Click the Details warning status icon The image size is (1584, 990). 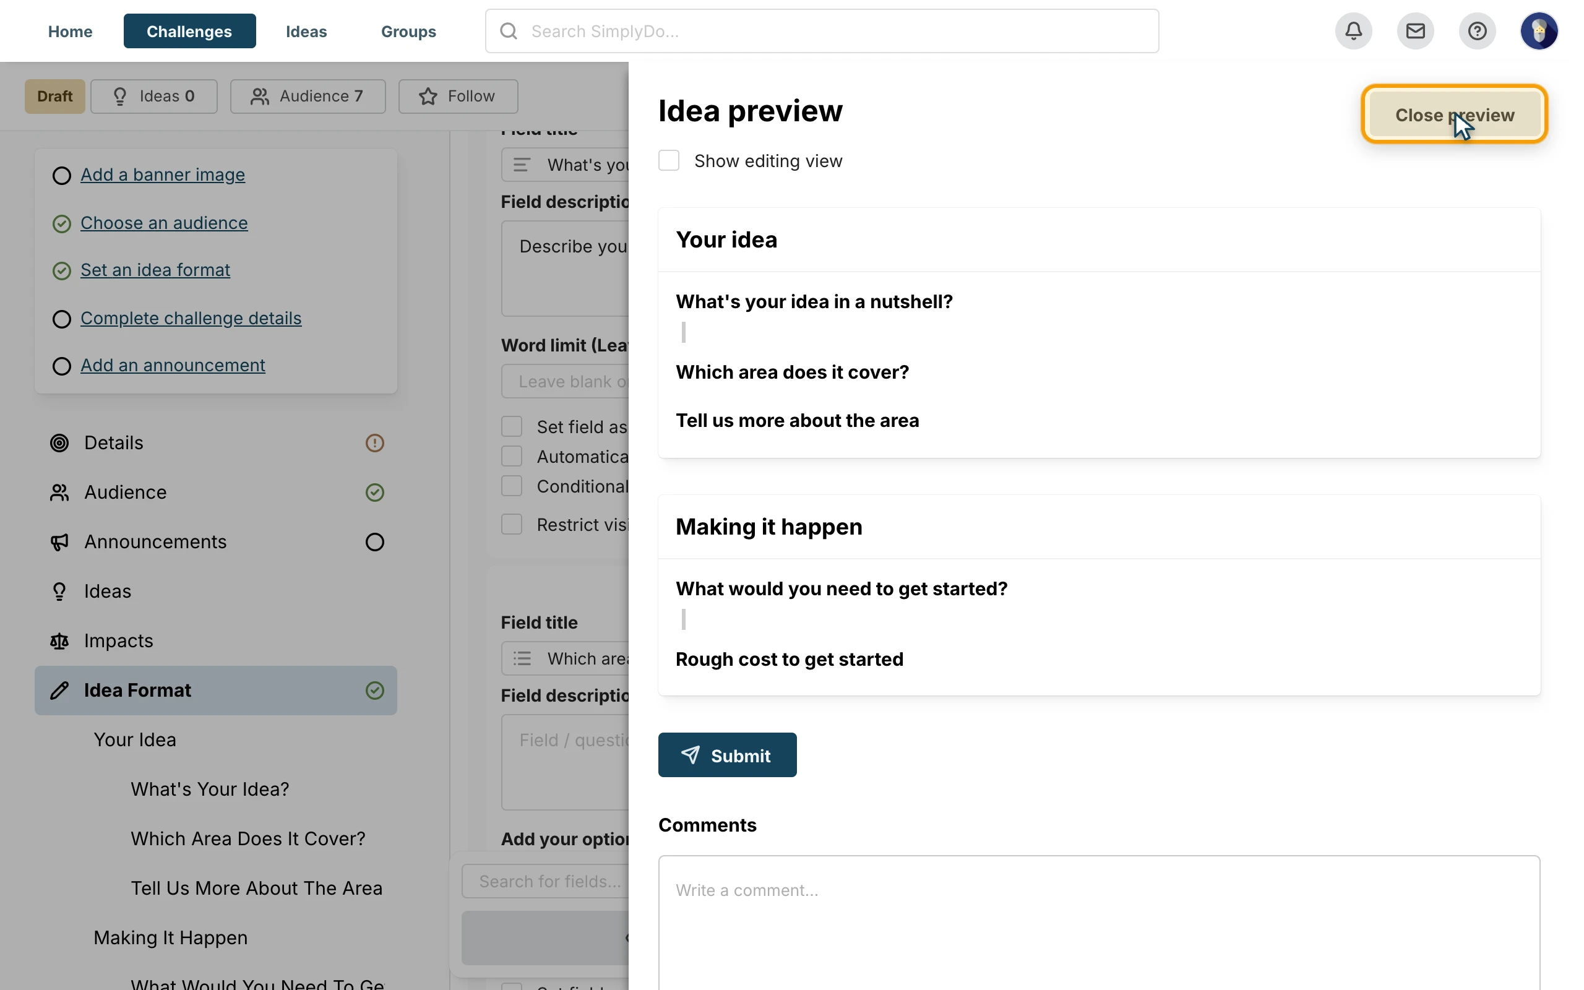coord(374,443)
